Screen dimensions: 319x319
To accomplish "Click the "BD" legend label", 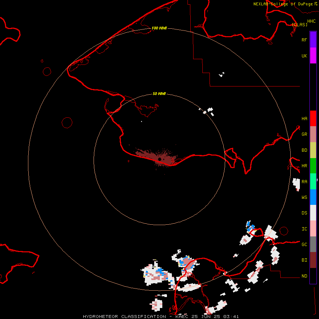I will (x=304, y=150).
